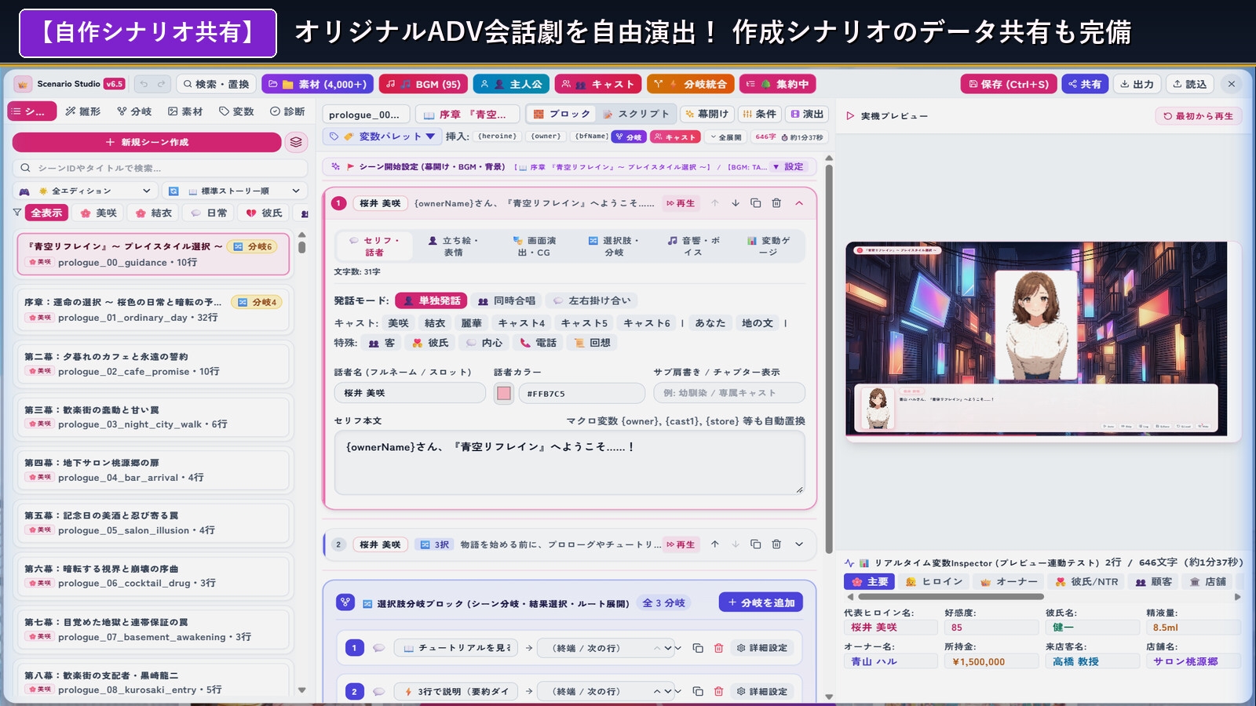
Task: Open the 標準ストーリー順 sort dropdown
Action: 235,191
